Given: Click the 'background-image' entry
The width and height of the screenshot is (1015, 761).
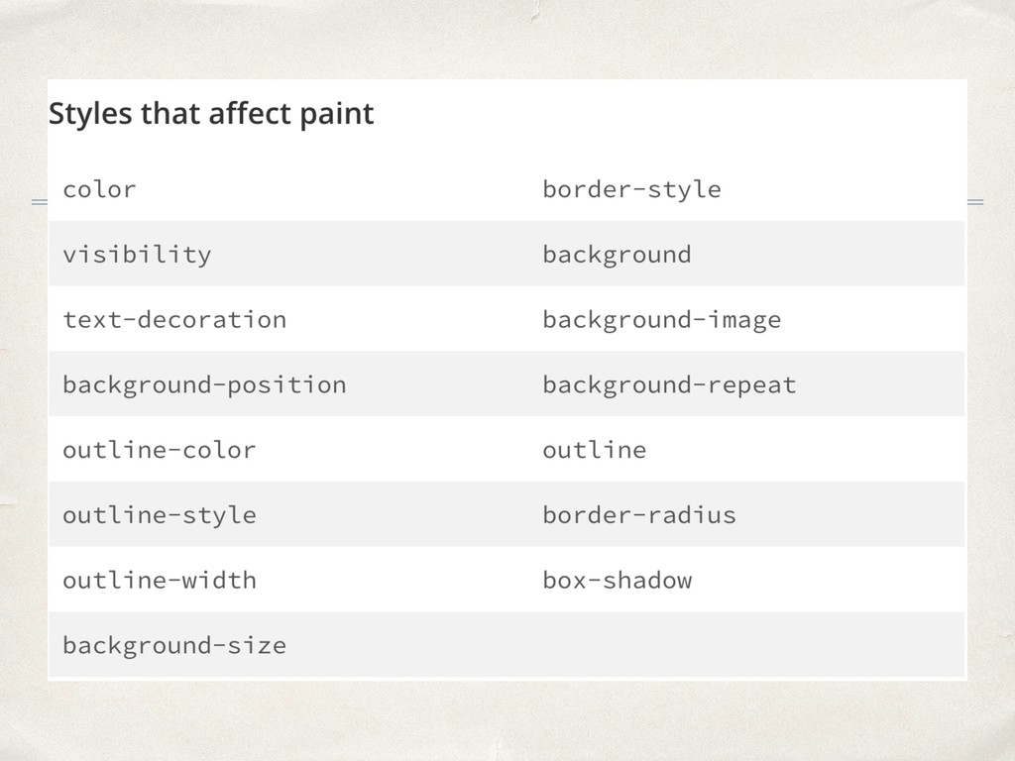Looking at the screenshot, I should click(661, 320).
